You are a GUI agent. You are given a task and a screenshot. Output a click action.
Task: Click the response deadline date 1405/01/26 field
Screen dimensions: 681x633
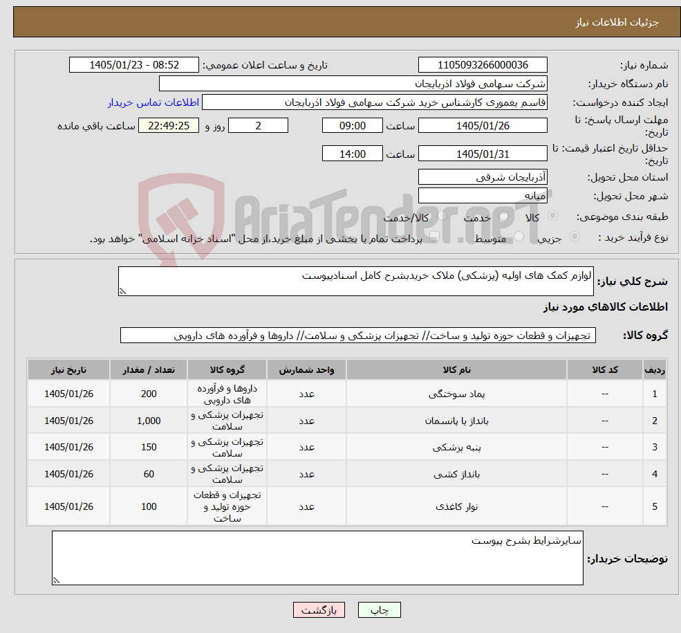[483, 125]
